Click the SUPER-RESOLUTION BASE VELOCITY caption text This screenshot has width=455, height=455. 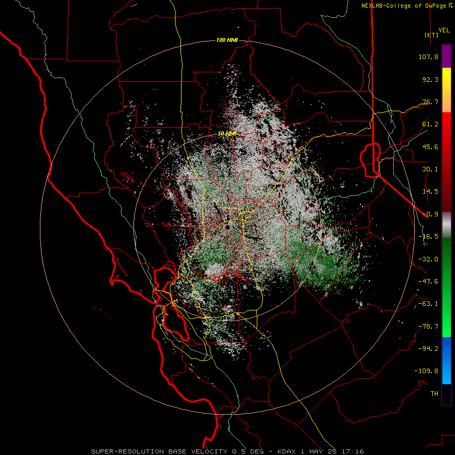pyautogui.click(x=159, y=451)
